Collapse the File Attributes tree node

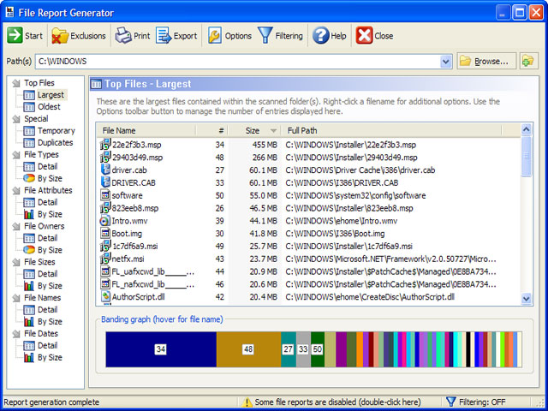(16, 190)
